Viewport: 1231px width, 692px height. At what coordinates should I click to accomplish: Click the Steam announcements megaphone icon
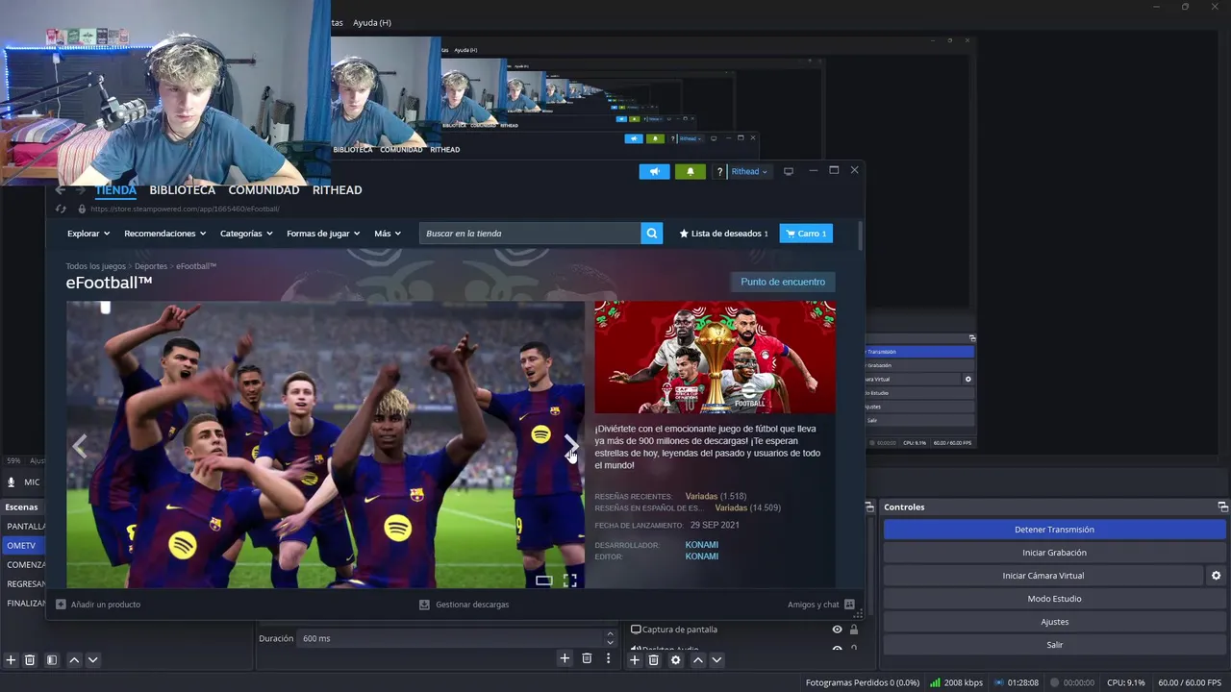[x=654, y=171]
